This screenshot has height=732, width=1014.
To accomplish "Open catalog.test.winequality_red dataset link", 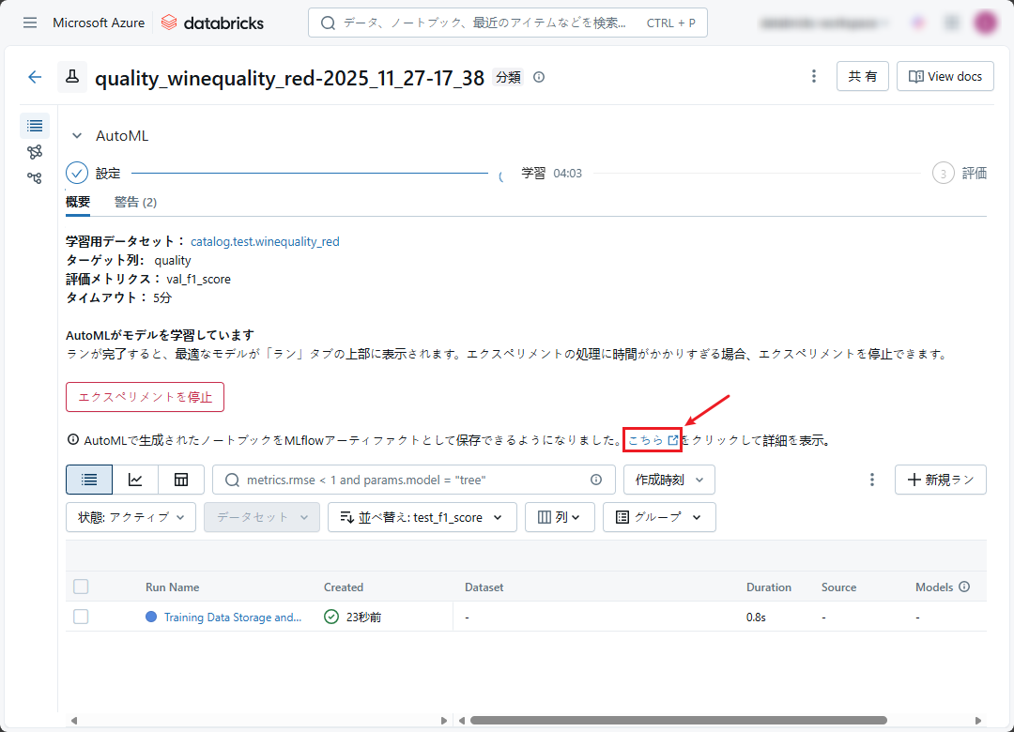I will 265,241.
